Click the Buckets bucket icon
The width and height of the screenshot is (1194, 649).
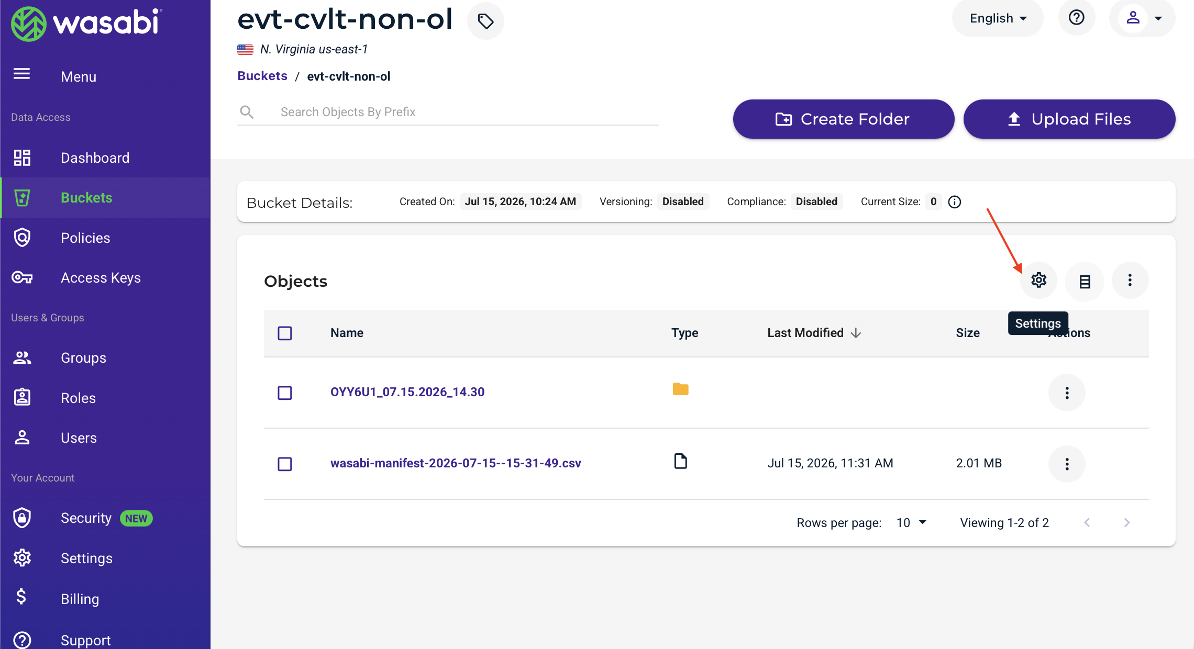point(22,198)
